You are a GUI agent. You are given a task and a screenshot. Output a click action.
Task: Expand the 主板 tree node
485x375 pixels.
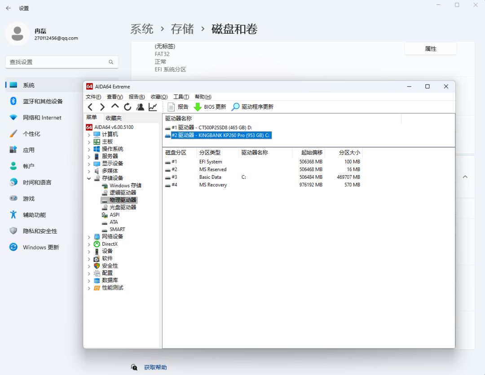(89, 142)
